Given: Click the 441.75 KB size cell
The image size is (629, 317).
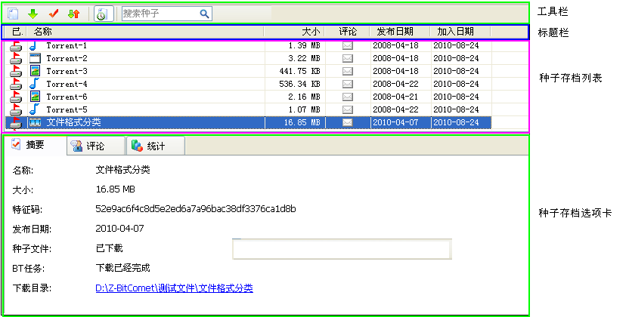Looking at the screenshot, I should 299,71.
